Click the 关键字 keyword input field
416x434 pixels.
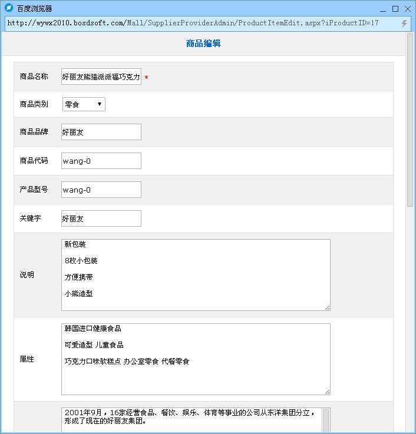tap(101, 218)
